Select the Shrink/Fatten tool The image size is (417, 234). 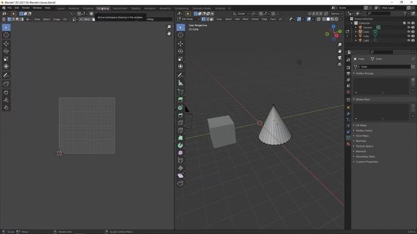[180, 168]
